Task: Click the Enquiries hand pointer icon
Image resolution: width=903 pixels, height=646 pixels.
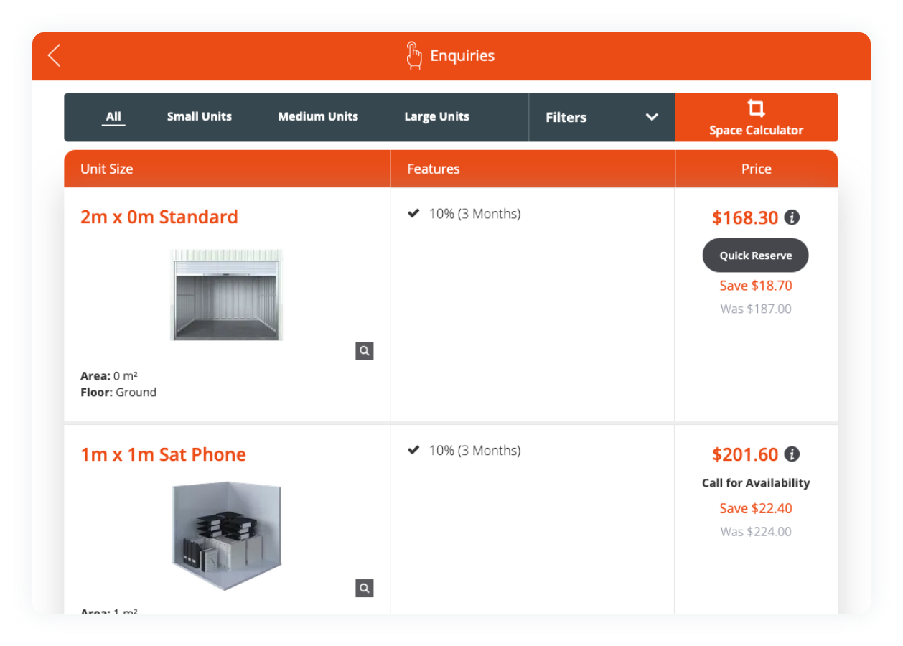Action: [413, 56]
